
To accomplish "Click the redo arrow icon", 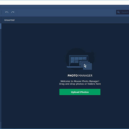I will (13, 12).
